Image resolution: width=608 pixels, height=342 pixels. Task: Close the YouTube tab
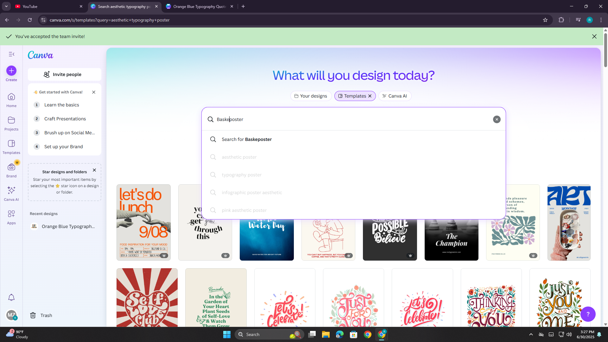tap(81, 6)
